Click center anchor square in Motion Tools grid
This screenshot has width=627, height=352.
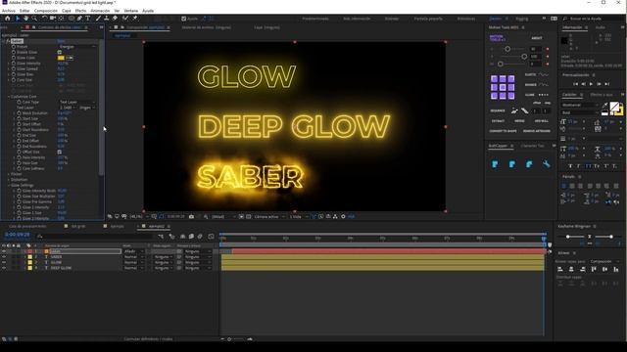pyautogui.click(x=503, y=87)
